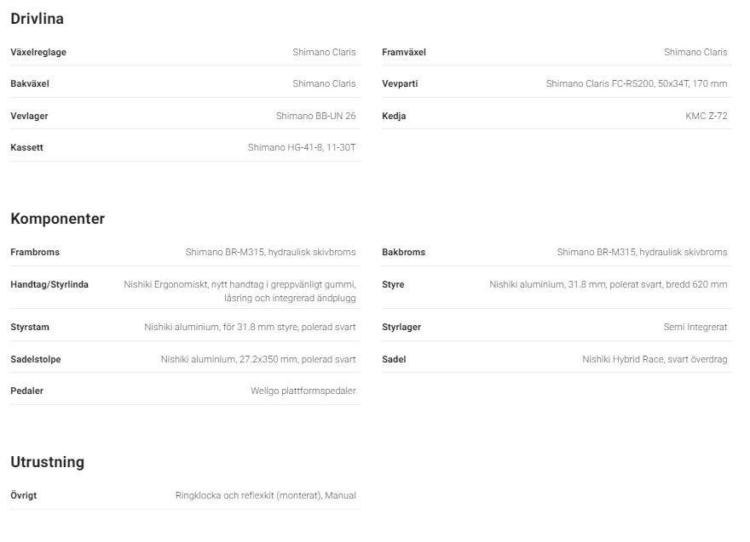750x542 pixels.
Task: Select the Kassett row label
Action: point(26,147)
